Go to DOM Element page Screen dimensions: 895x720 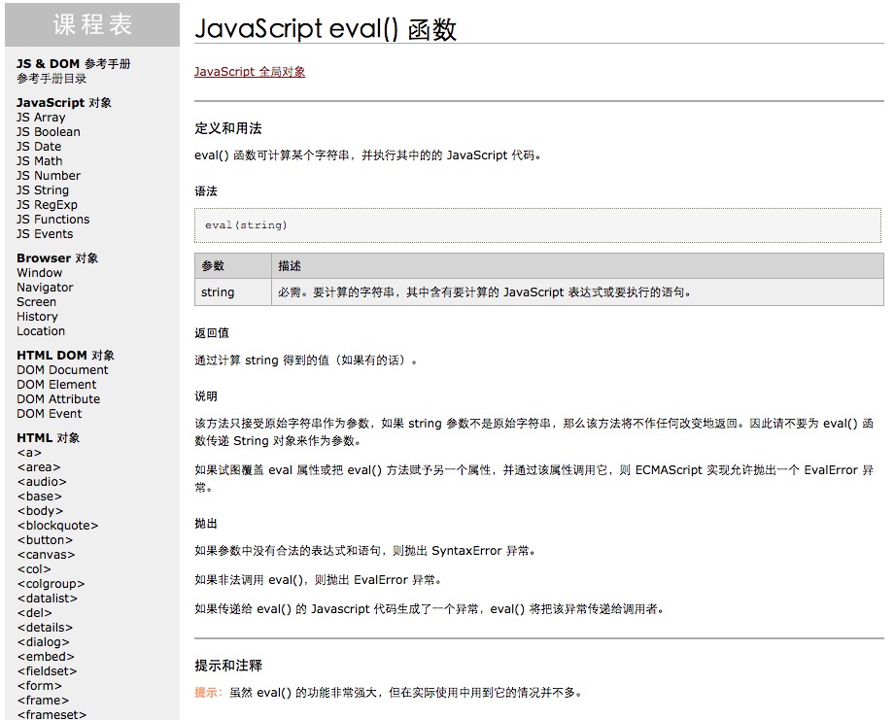click(56, 385)
